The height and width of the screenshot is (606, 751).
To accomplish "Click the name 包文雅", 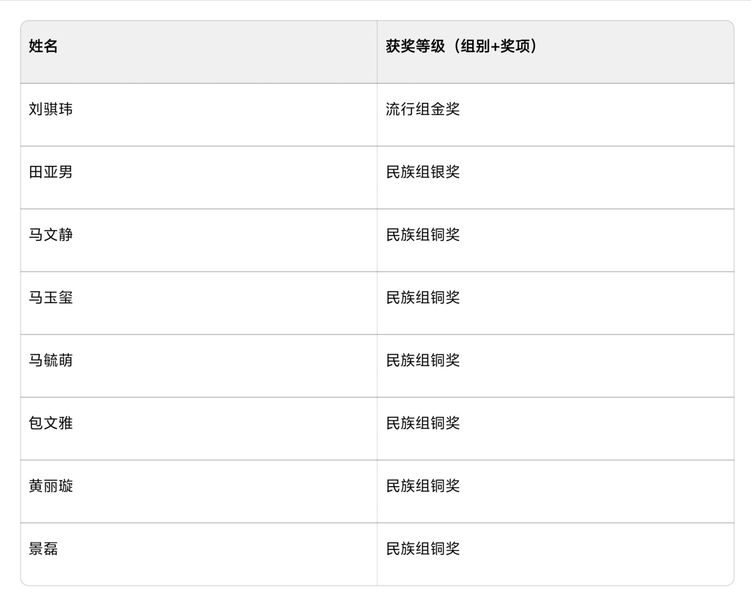I will pyautogui.click(x=51, y=423).
